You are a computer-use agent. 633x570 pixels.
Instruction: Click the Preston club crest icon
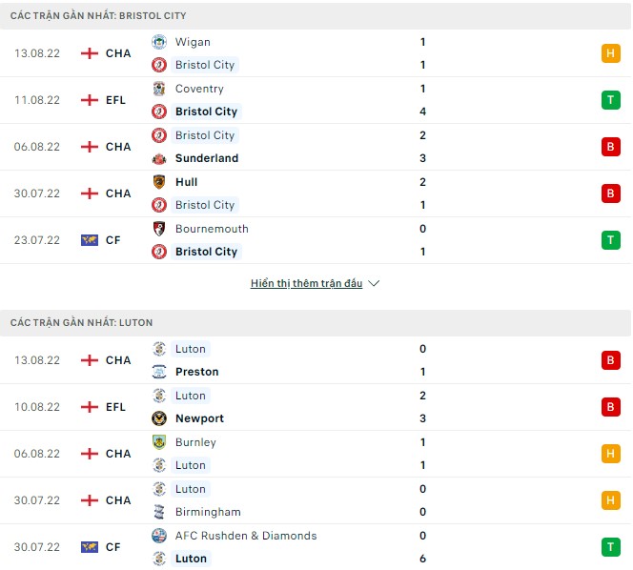pos(159,372)
